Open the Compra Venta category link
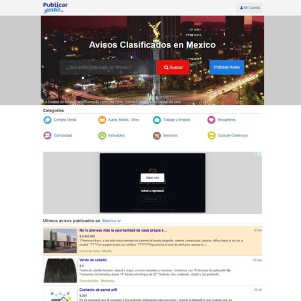The width and height of the screenshot is (301, 301). pyautogui.click(x=65, y=120)
